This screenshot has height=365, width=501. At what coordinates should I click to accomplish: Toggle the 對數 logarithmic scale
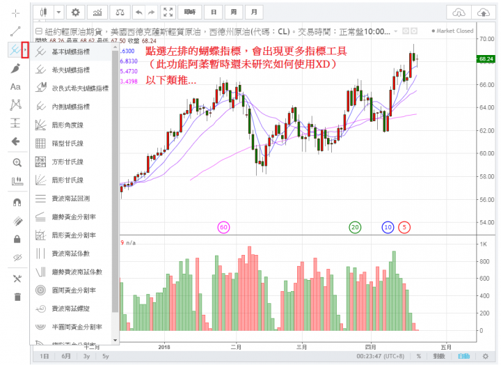[439, 356]
